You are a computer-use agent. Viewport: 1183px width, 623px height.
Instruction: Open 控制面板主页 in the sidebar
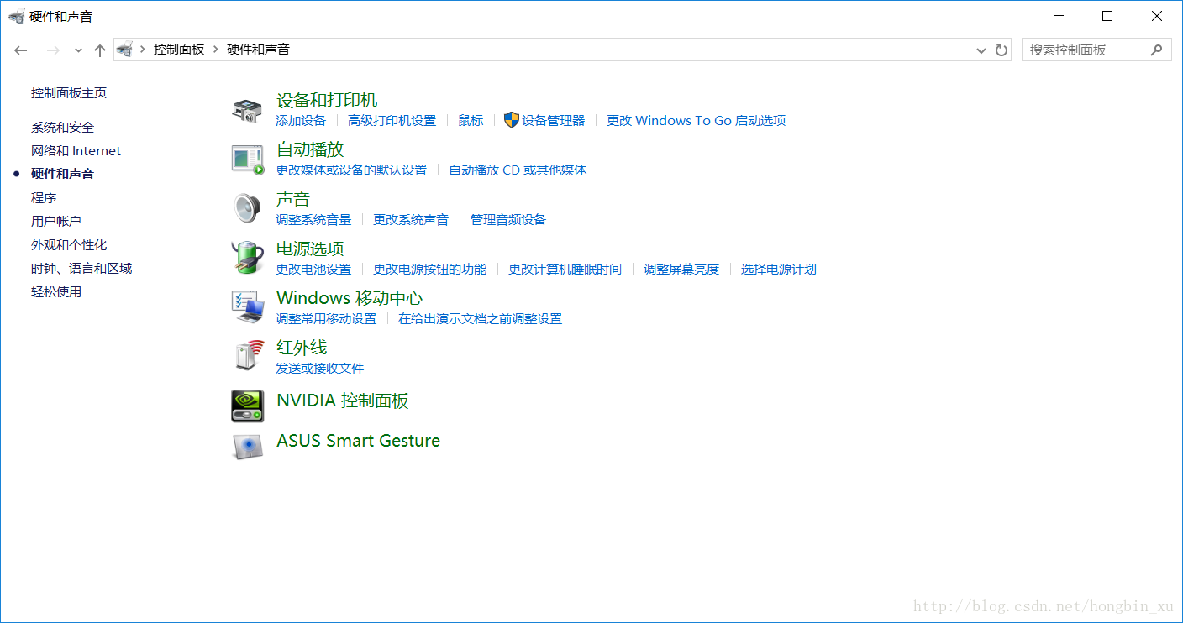[69, 93]
